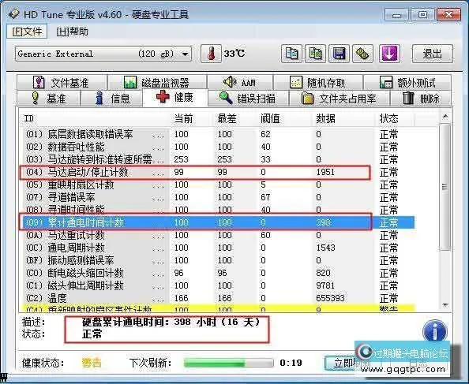Screen dimensions: 469x384
Task: Minimize the HD Tune window
Action: [x=396, y=15]
